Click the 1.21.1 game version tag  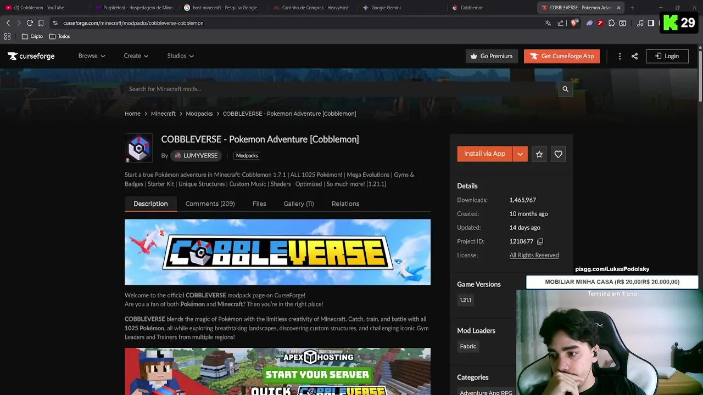[x=465, y=300]
